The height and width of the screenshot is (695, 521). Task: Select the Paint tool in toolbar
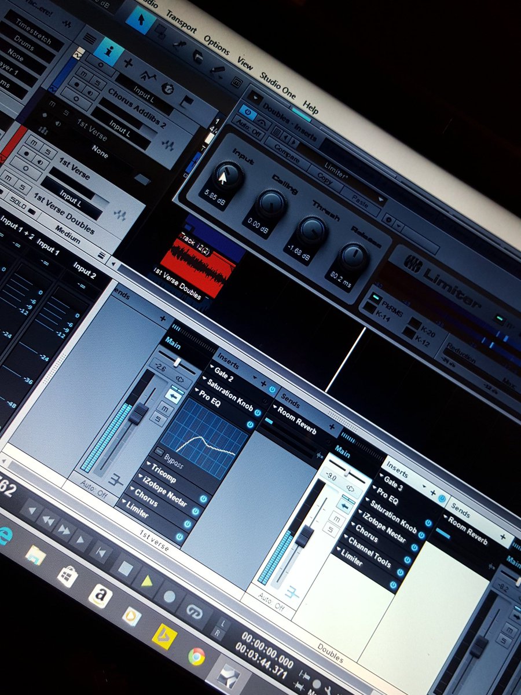tap(218, 72)
